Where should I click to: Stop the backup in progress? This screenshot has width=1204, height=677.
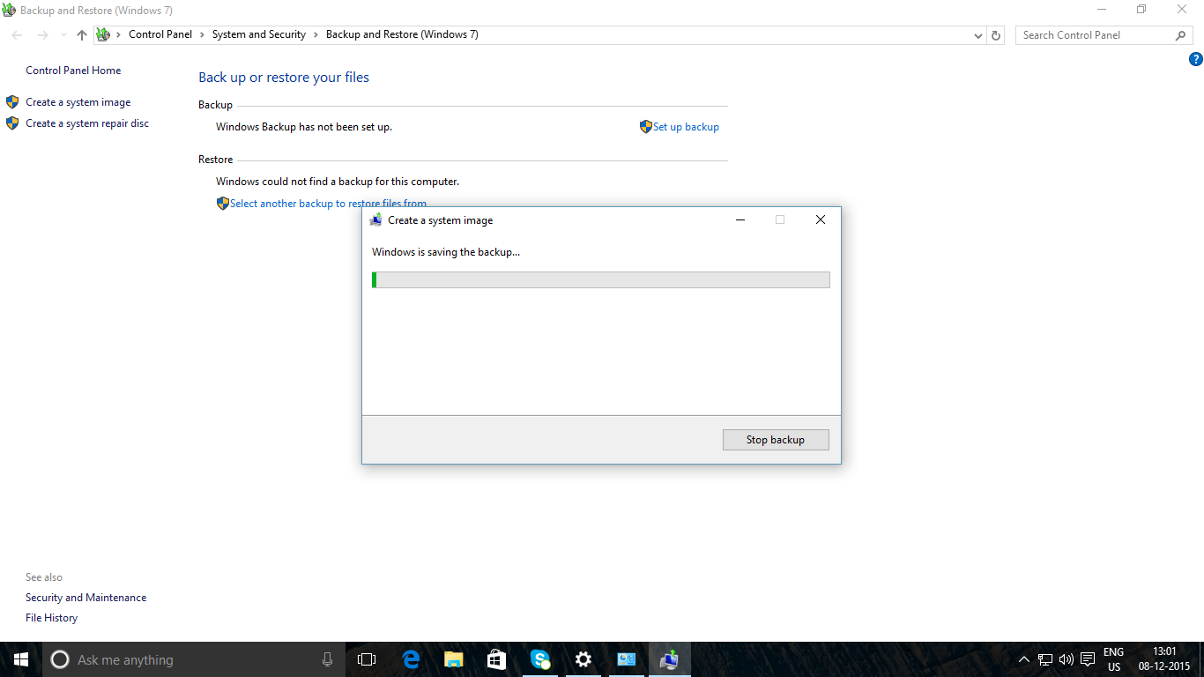pyautogui.click(x=776, y=440)
